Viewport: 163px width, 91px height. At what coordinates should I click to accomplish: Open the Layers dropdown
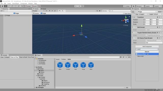tap(149, 6)
